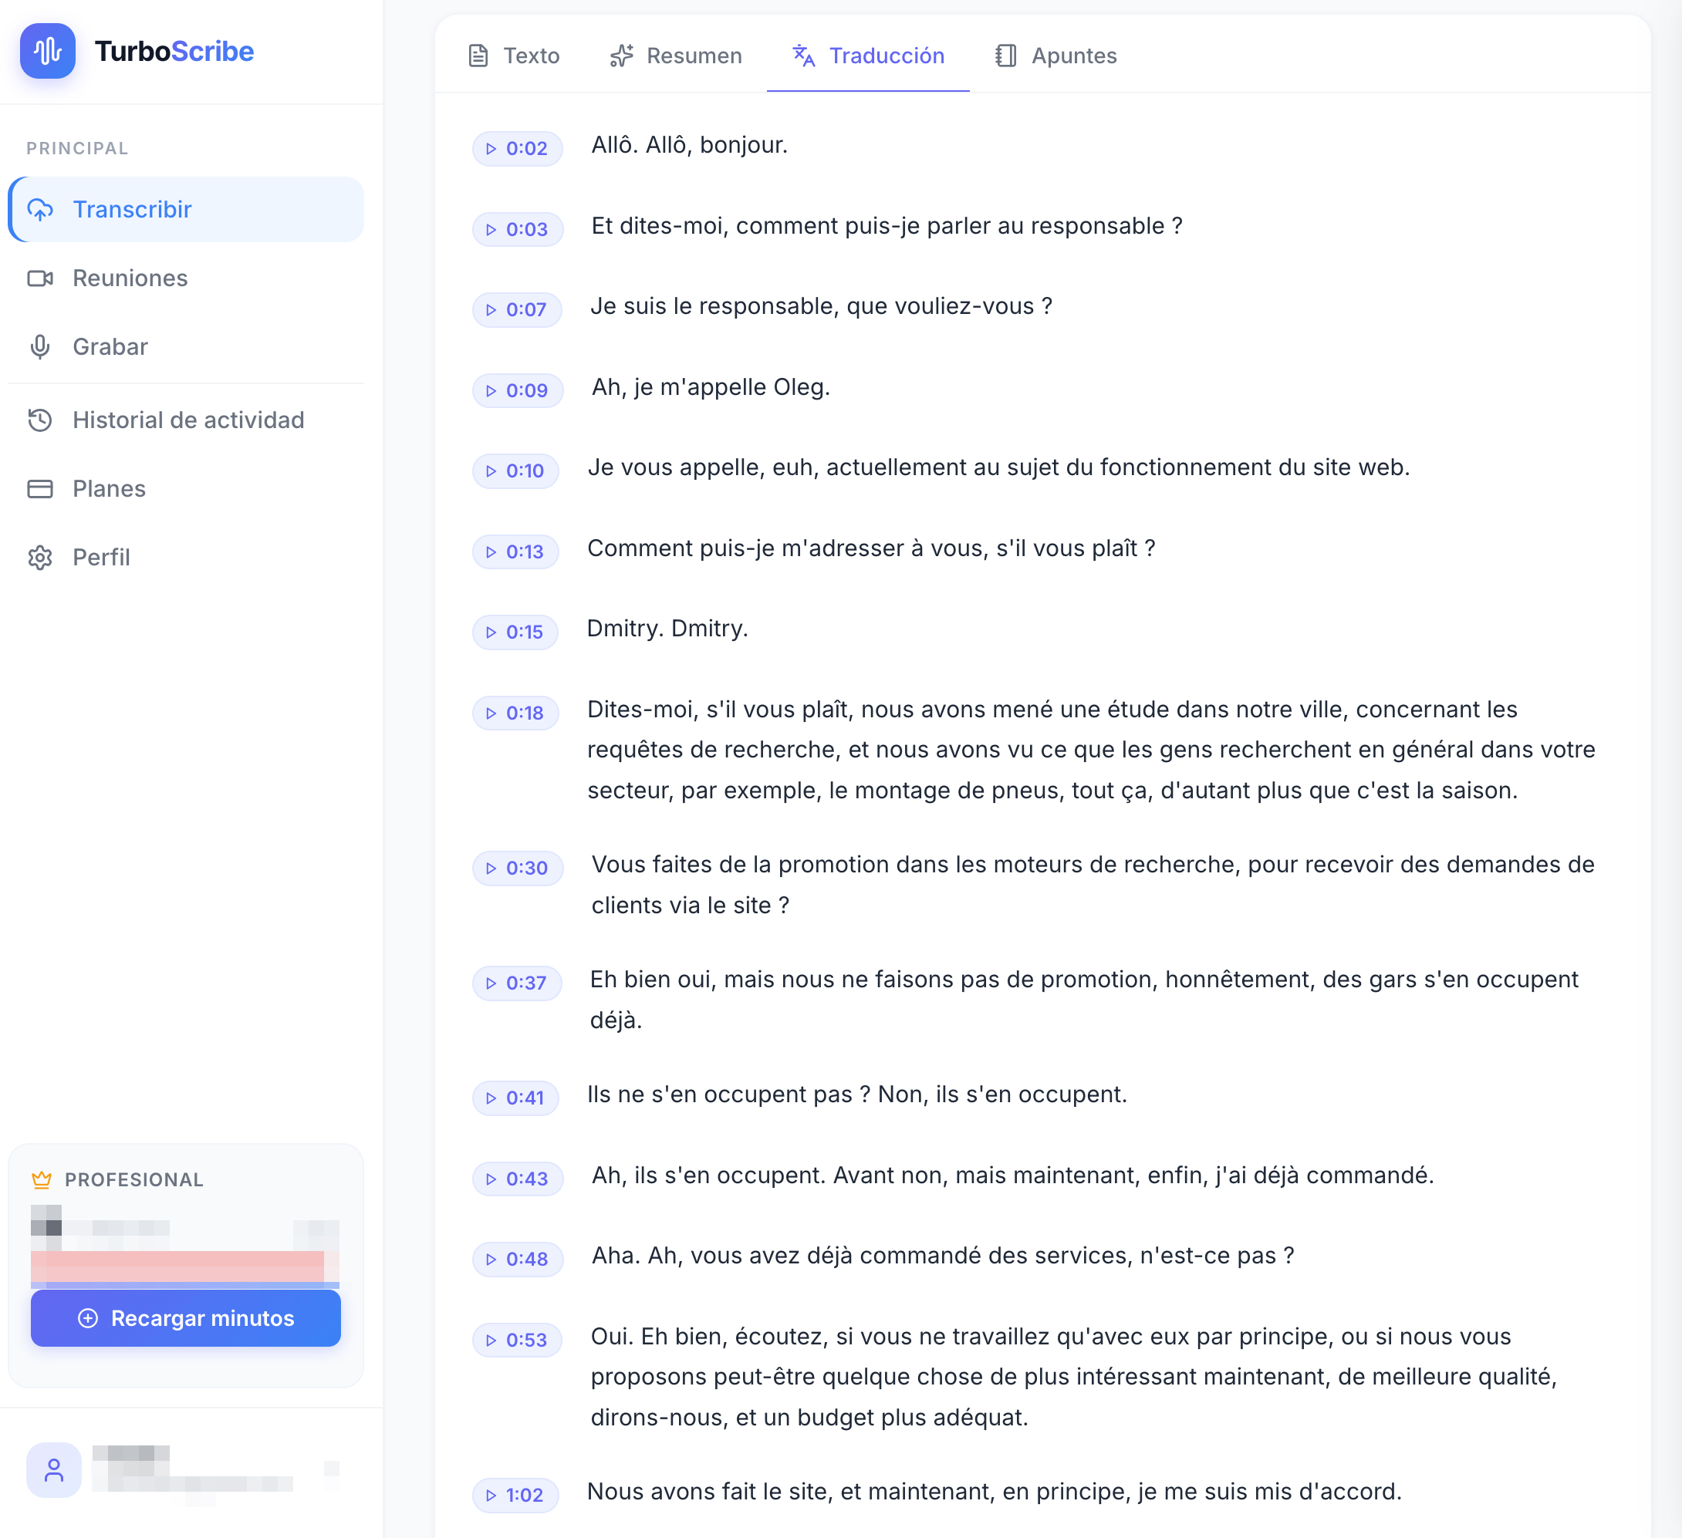This screenshot has height=1538, width=1682.
Task: Play from timestamp 0:37
Action: point(517,983)
